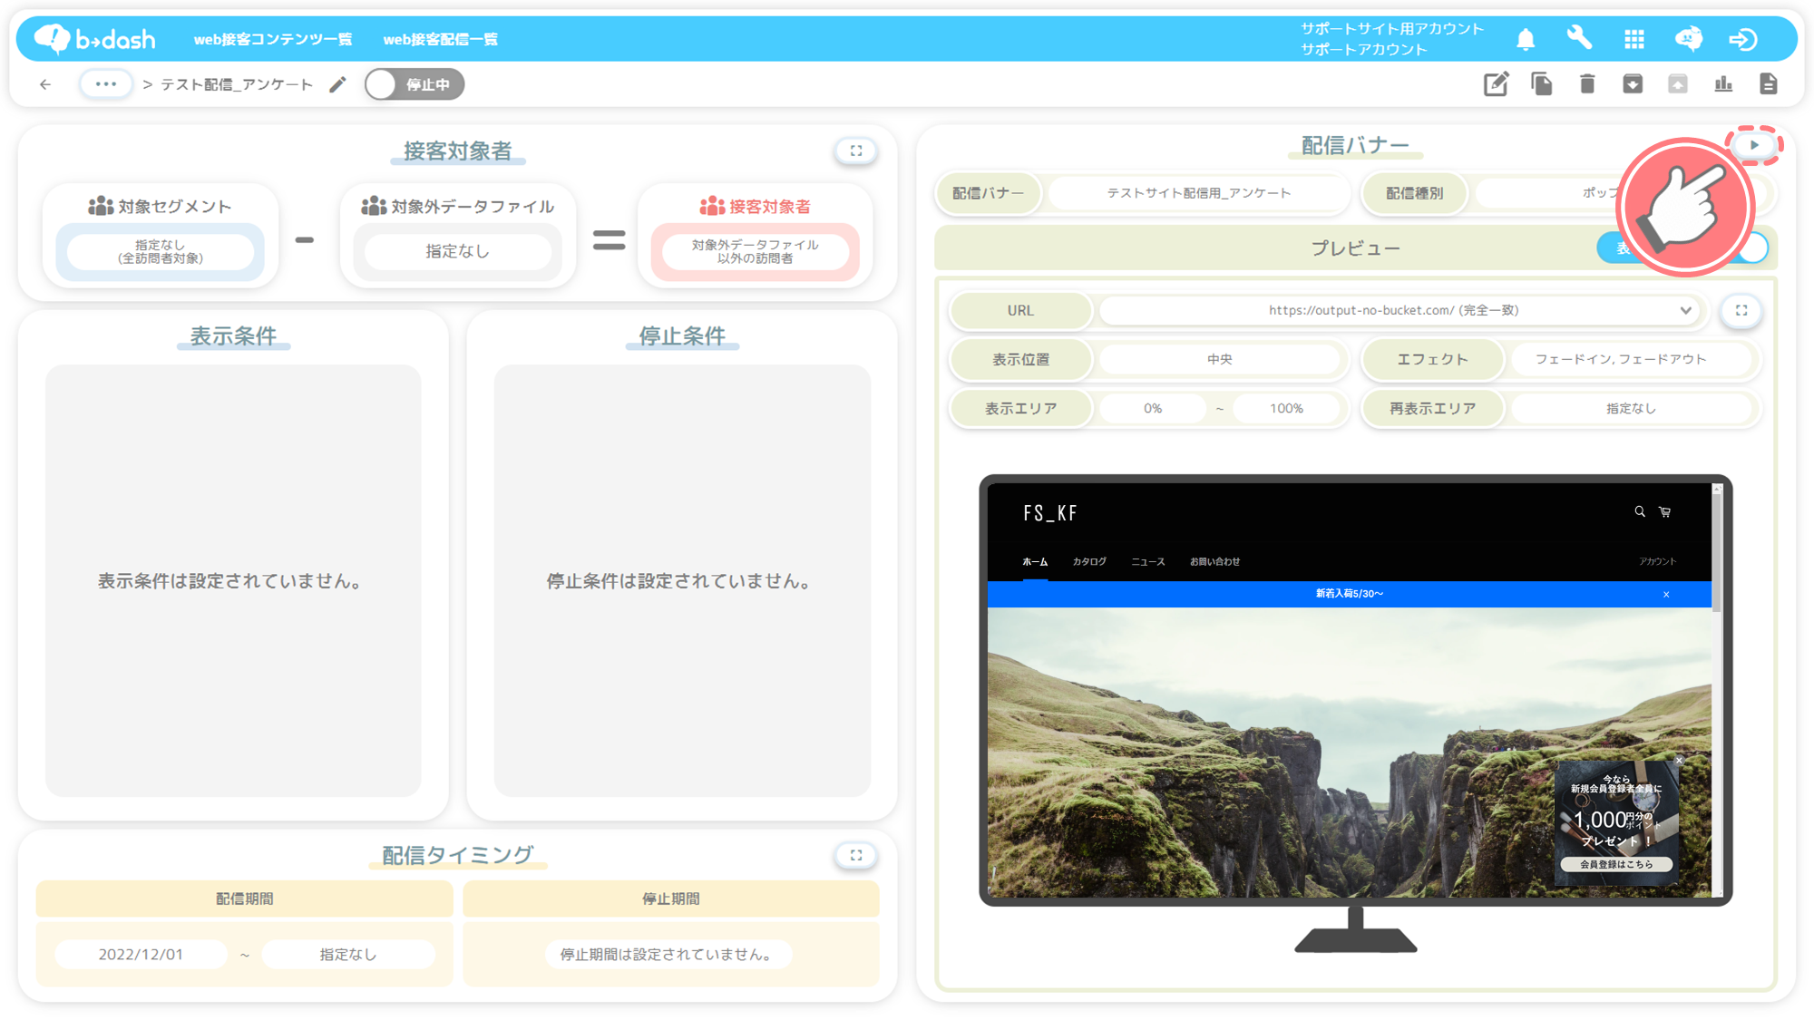This screenshot has height=1020, width=1814.
Task: Open web接客コンテンツ一覧 menu
Action: pyautogui.click(x=273, y=39)
